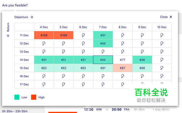Click the '1 stop (BGY)' flight detail
This screenshot has height=113, width=182.
161,109
